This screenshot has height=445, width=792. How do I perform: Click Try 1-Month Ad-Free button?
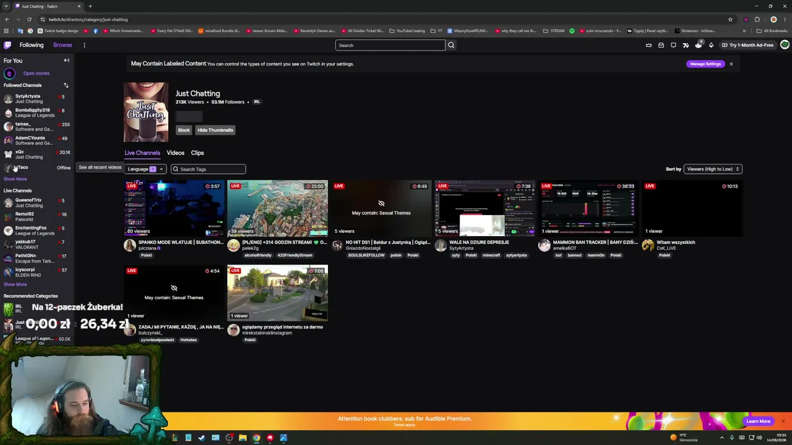(x=747, y=45)
